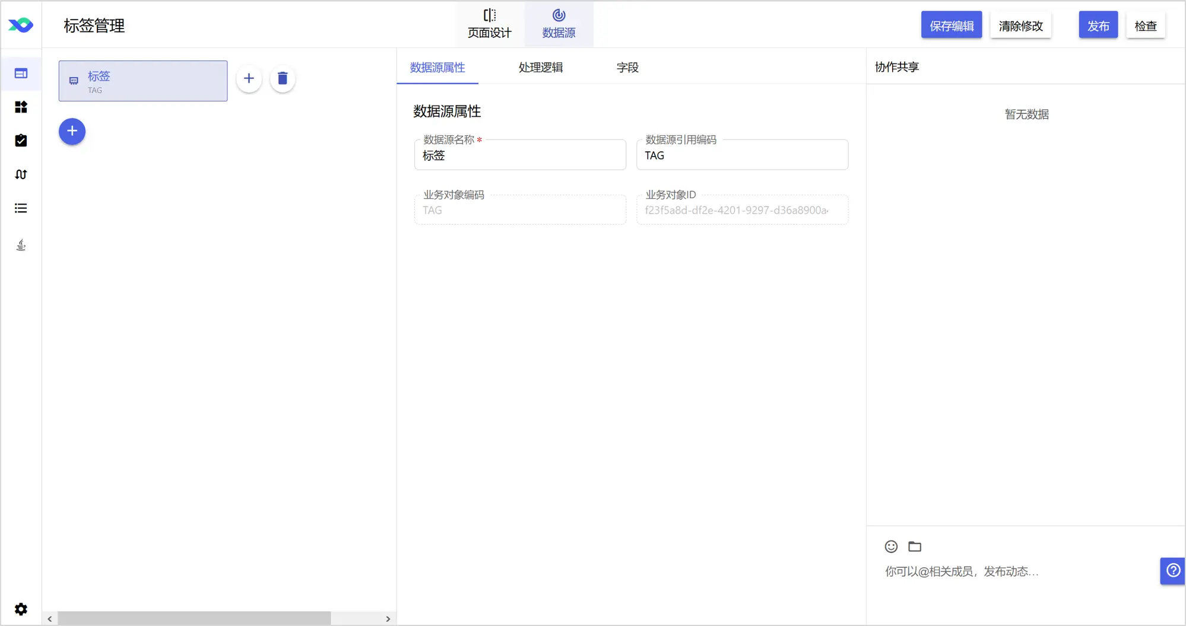Open the checklist clipboard sidebar icon
Viewport: 1186px width, 626px height.
click(21, 141)
